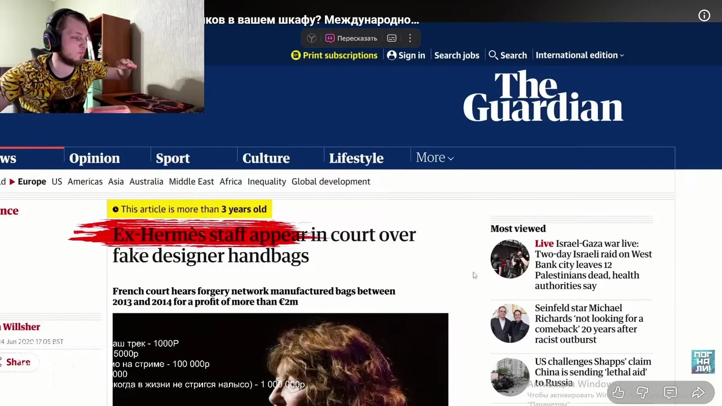Open the Lifestyle section tab
Viewport: 722px width, 406px height.
(356, 158)
